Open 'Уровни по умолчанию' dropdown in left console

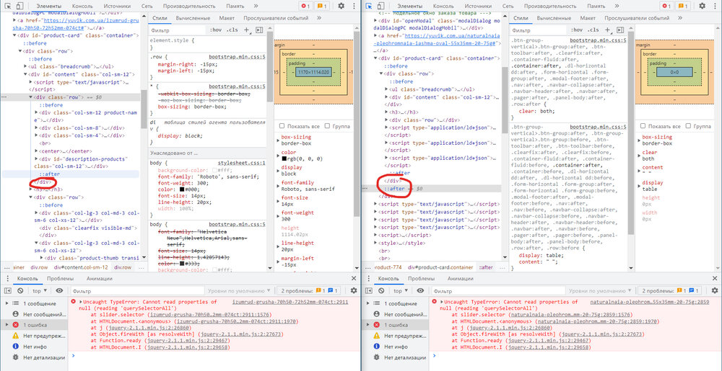tap(240, 290)
